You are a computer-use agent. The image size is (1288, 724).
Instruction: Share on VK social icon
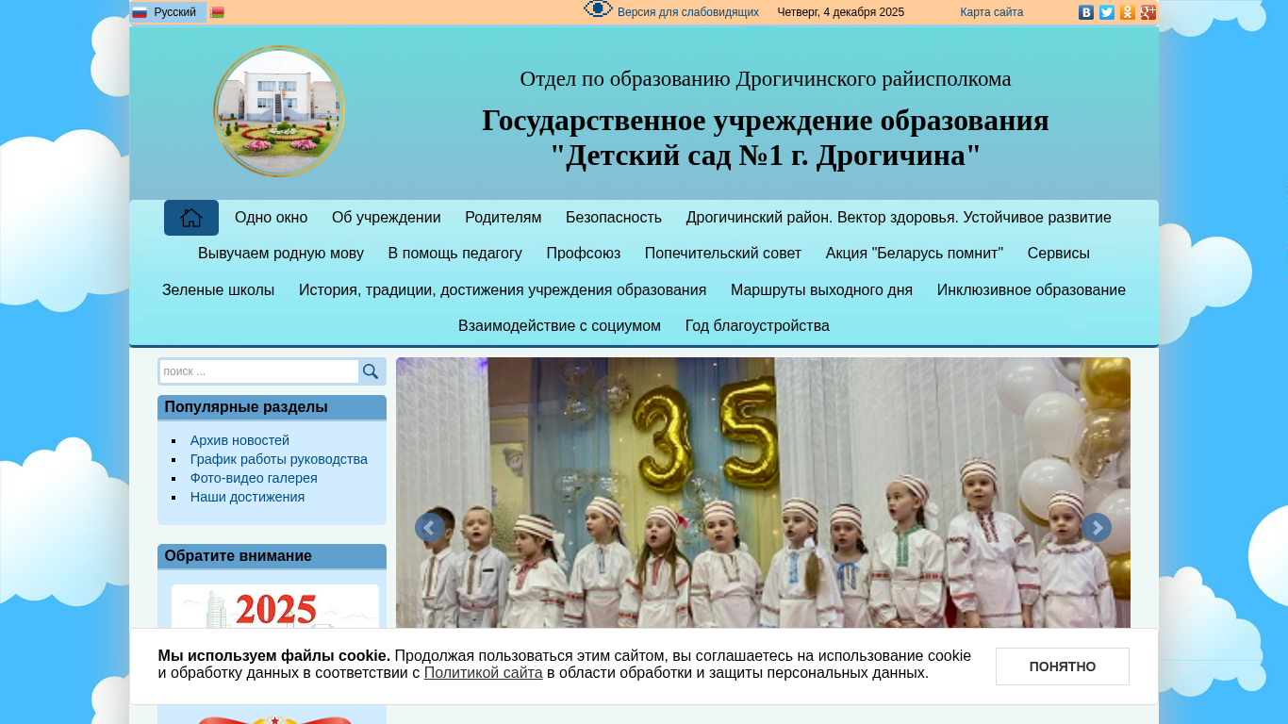click(x=1086, y=12)
